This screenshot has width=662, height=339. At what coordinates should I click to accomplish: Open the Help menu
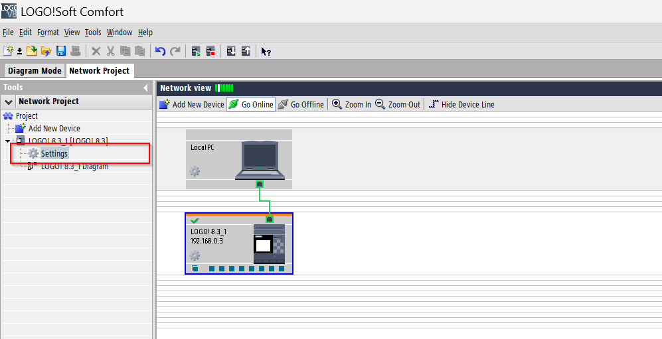tap(145, 32)
